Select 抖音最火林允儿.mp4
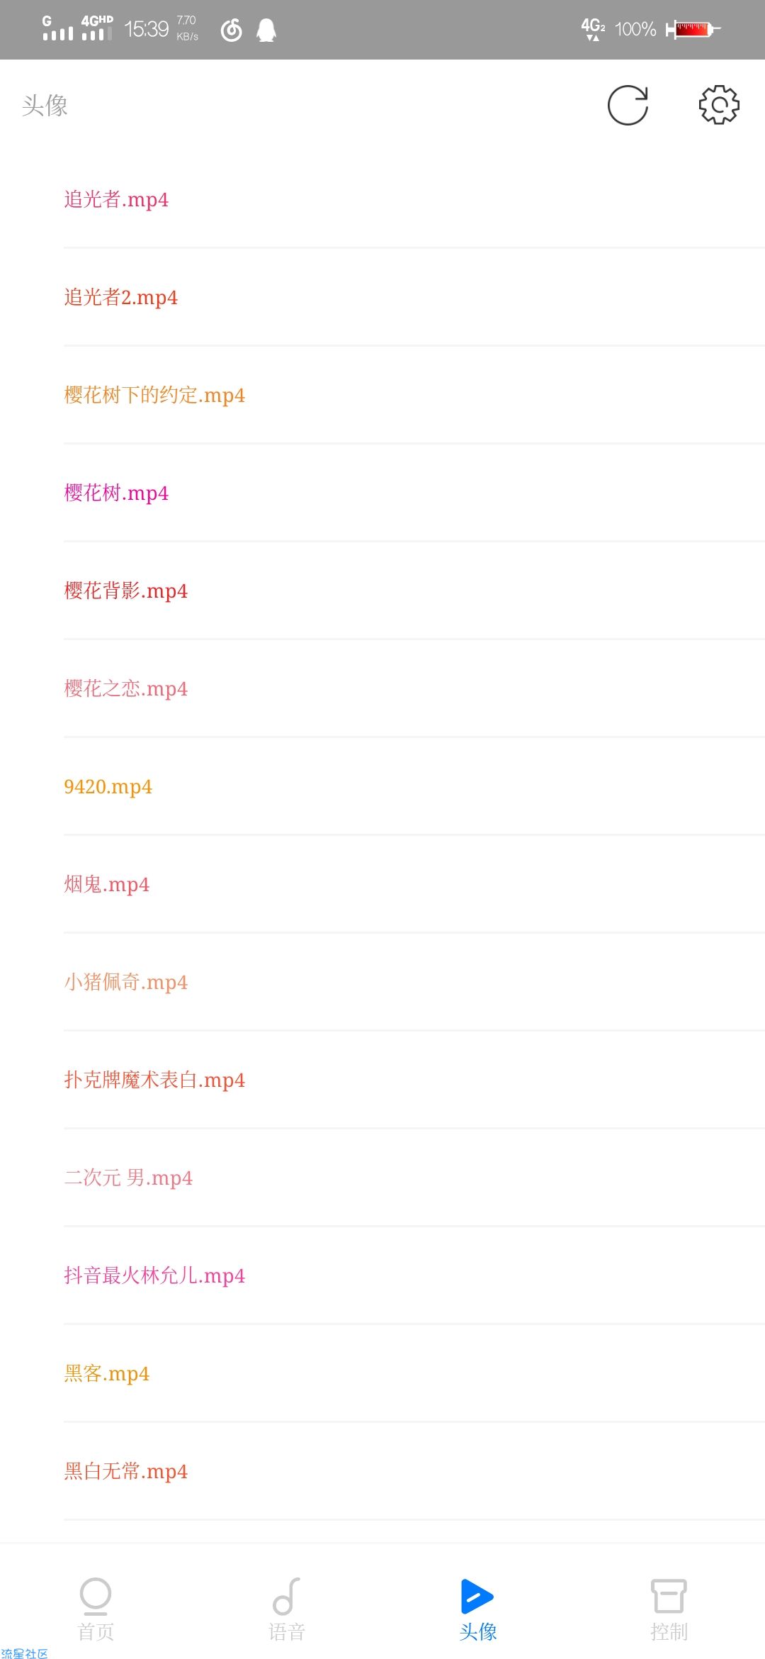 click(x=414, y=1275)
